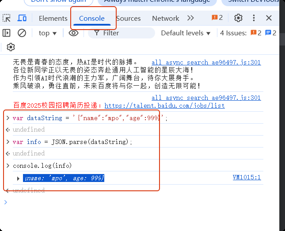Close the DevTools panel with X
This screenshot has height=231, width=285.
click(269, 18)
